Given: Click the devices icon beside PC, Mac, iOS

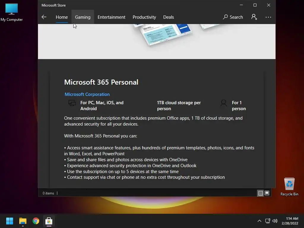Looking at the screenshot, I should 72,103.
